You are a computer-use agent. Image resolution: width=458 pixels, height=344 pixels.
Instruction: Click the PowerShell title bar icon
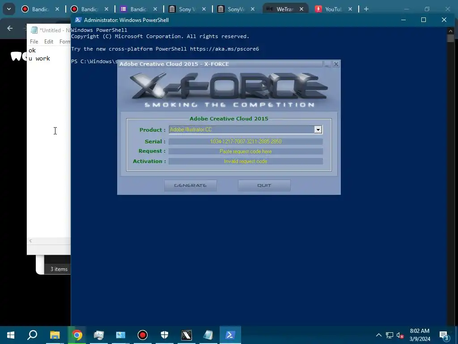pos(78,20)
